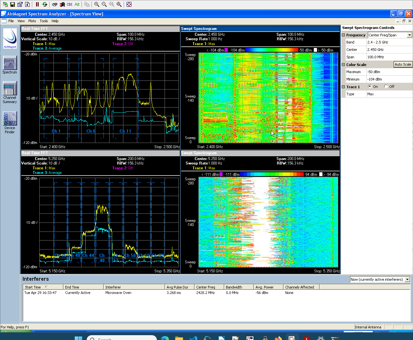413x340 pixels.
Task: Open Microsoft Edge from the taskbar
Action: click(165, 338)
